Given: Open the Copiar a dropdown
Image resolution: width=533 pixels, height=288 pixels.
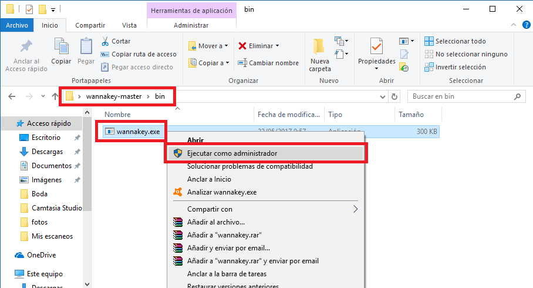Looking at the screenshot, I should point(209,63).
